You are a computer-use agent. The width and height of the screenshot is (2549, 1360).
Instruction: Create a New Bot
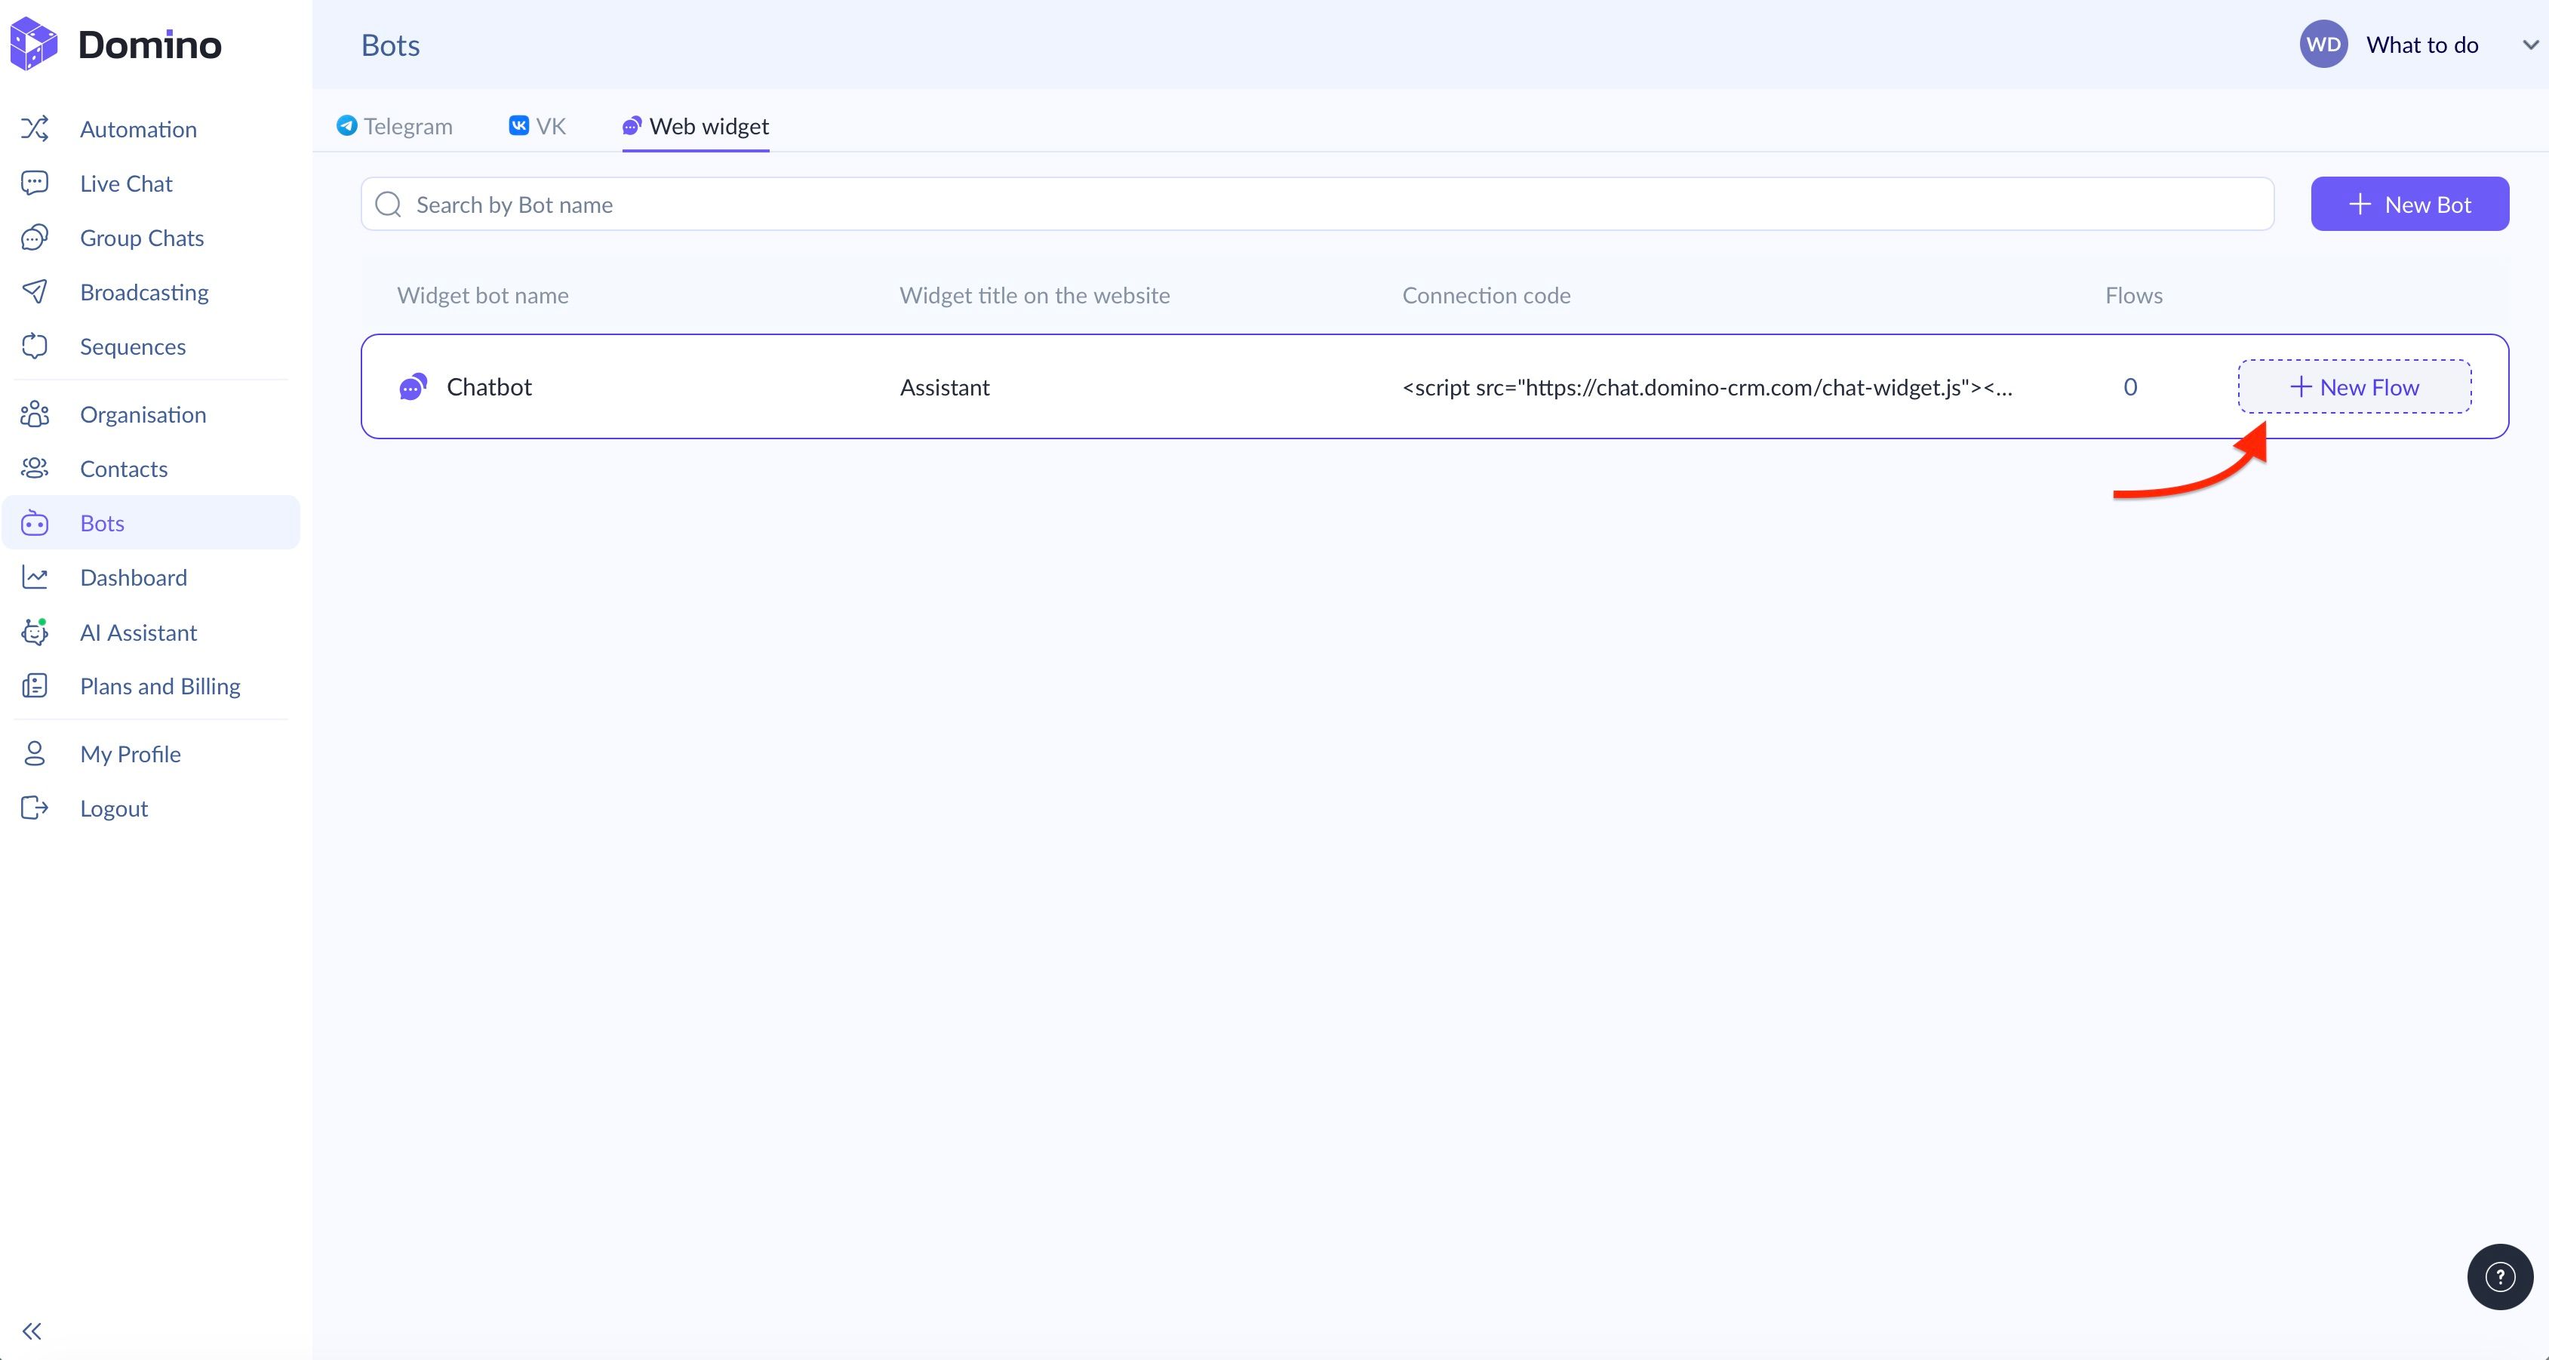click(x=2409, y=204)
